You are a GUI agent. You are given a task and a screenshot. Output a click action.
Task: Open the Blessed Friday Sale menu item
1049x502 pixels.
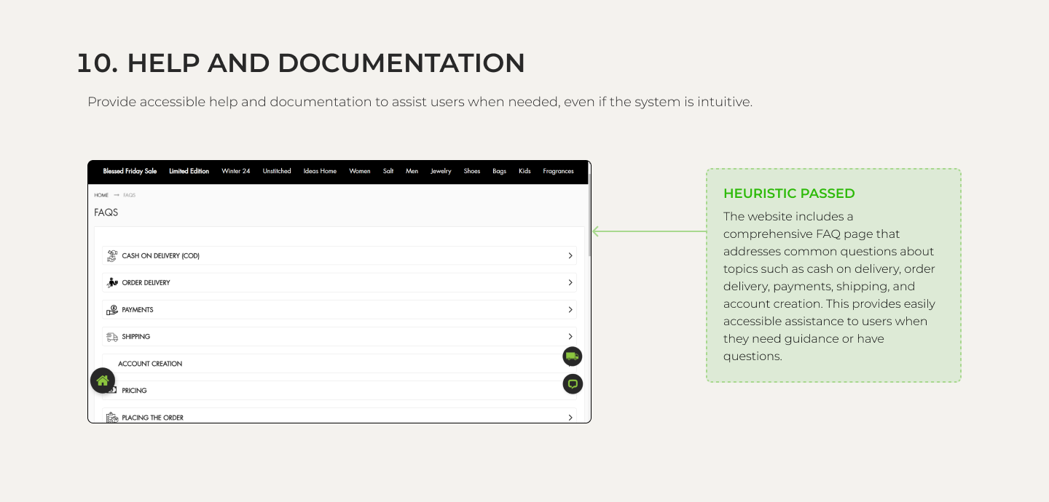[x=130, y=172]
